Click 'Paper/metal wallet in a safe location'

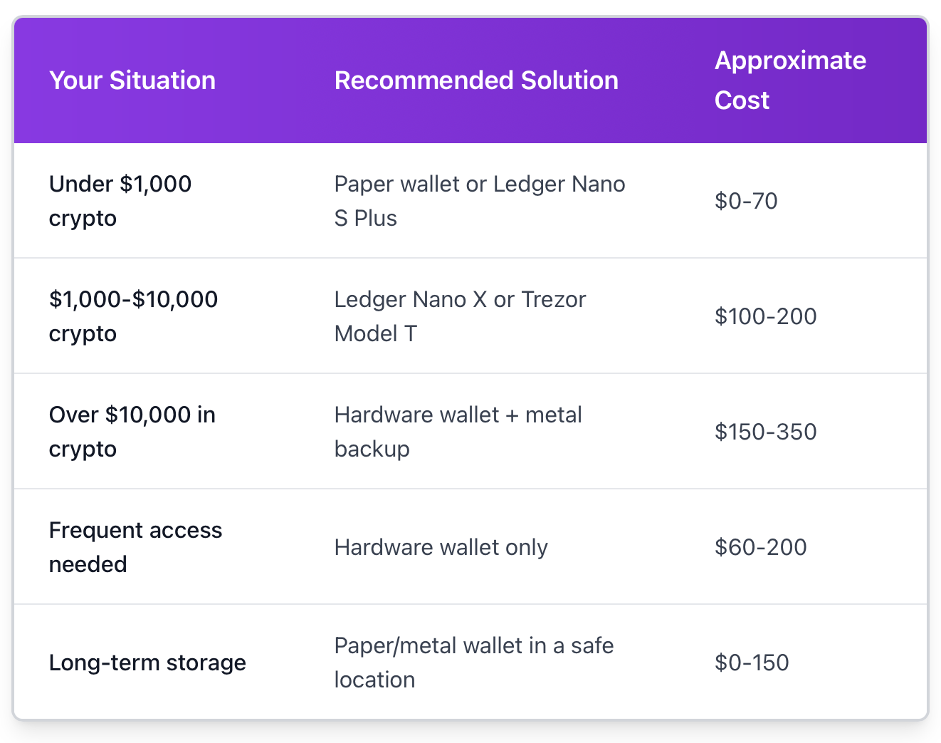point(473,663)
